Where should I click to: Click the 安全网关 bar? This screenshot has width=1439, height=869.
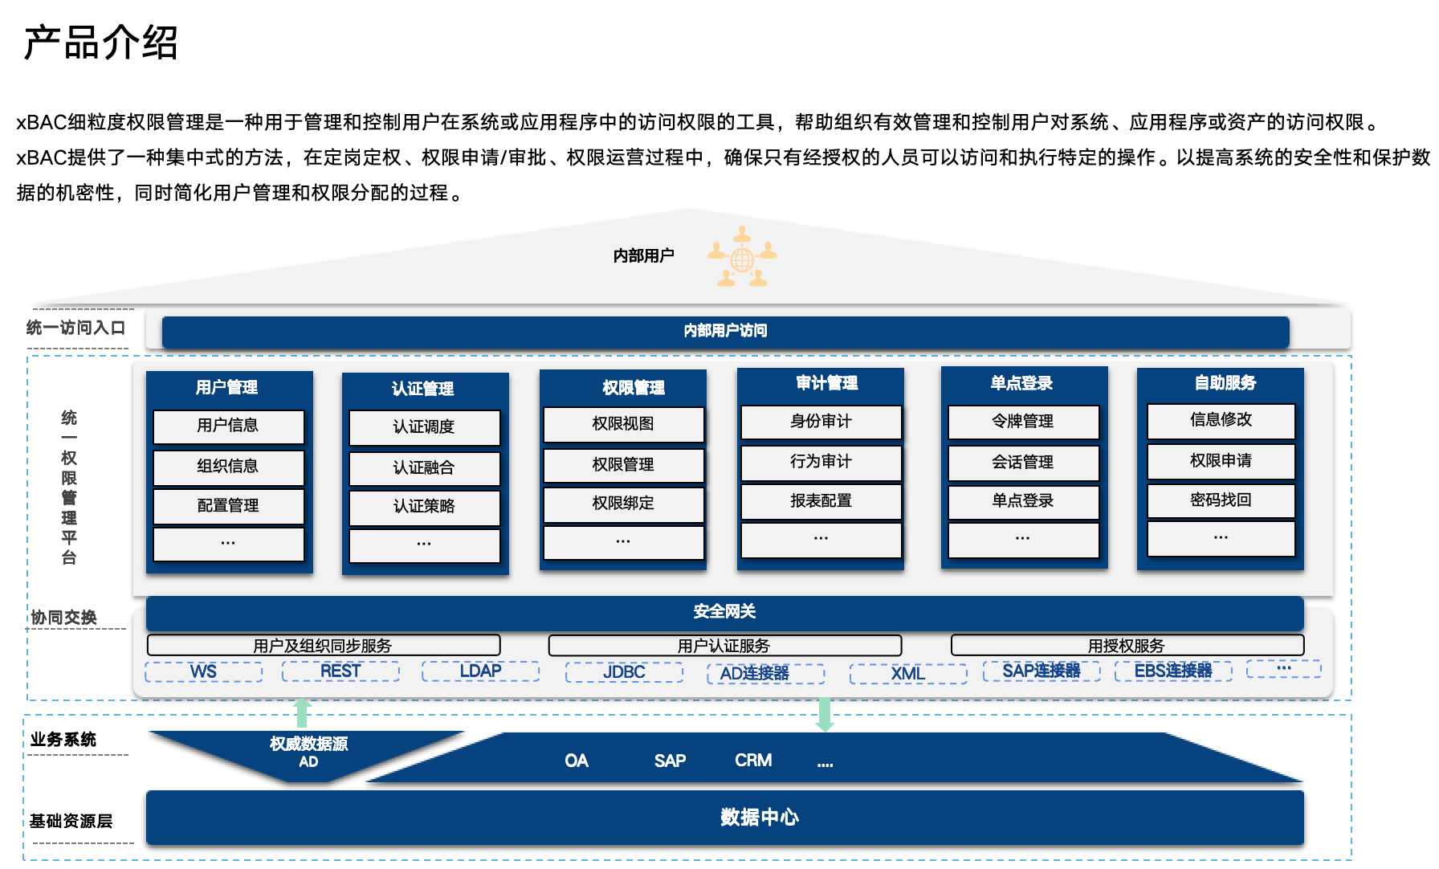pos(724,612)
